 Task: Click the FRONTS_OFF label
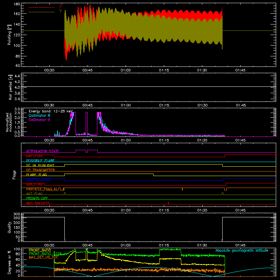(x=37, y=198)
